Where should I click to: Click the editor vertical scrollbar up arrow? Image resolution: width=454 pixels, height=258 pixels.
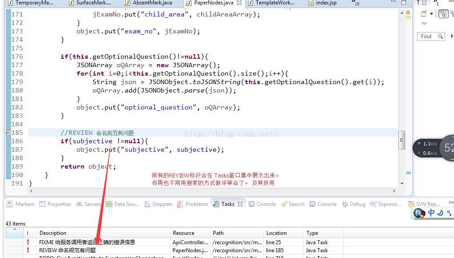(x=402, y=13)
